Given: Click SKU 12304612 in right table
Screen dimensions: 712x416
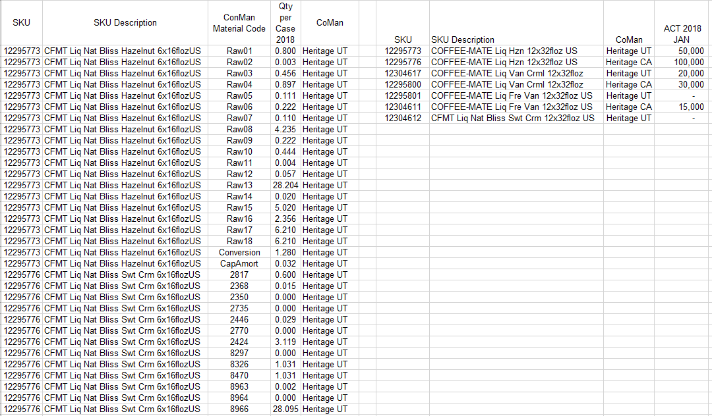Looking at the screenshot, I should [x=403, y=118].
